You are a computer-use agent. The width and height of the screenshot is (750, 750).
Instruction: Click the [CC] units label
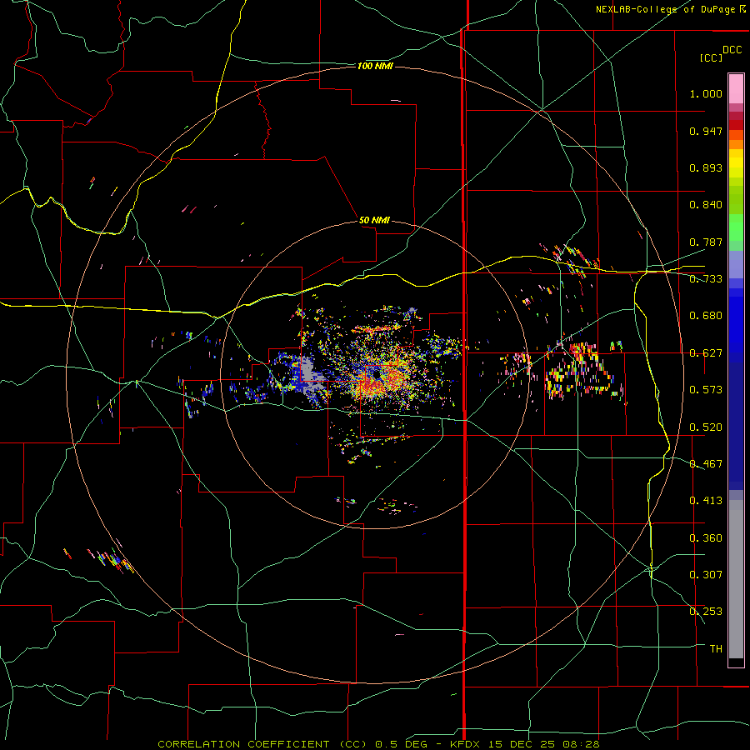click(x=711, y=57)
